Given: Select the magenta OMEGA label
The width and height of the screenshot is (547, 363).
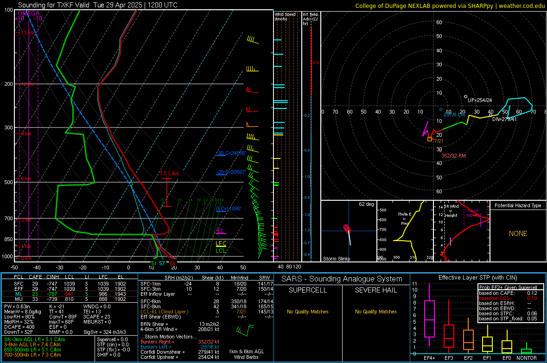Looking at the screenshot, I should pos(29,13).
